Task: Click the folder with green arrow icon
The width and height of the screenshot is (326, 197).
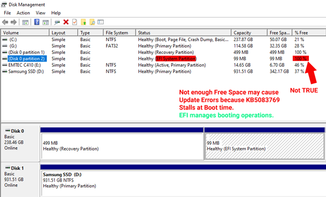Action: coord(83,22)
